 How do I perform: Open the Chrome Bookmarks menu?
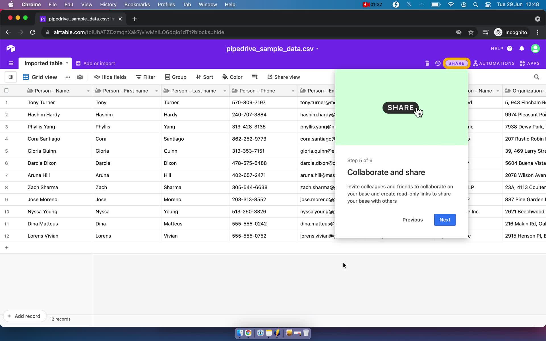[137, 5]
